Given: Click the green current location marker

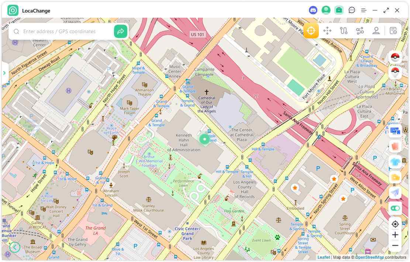Looking at the screenshot, I should click(x=204, y=139).
